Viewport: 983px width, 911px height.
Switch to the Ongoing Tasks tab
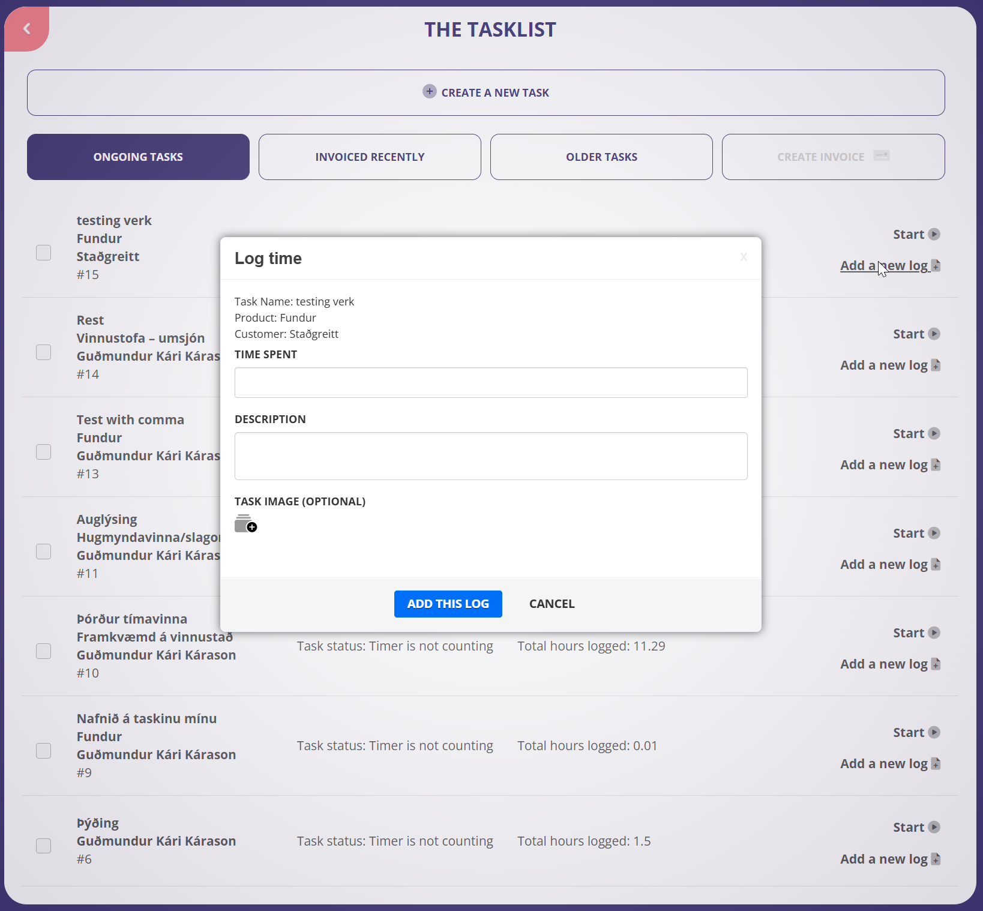click(x=138, y=157)
